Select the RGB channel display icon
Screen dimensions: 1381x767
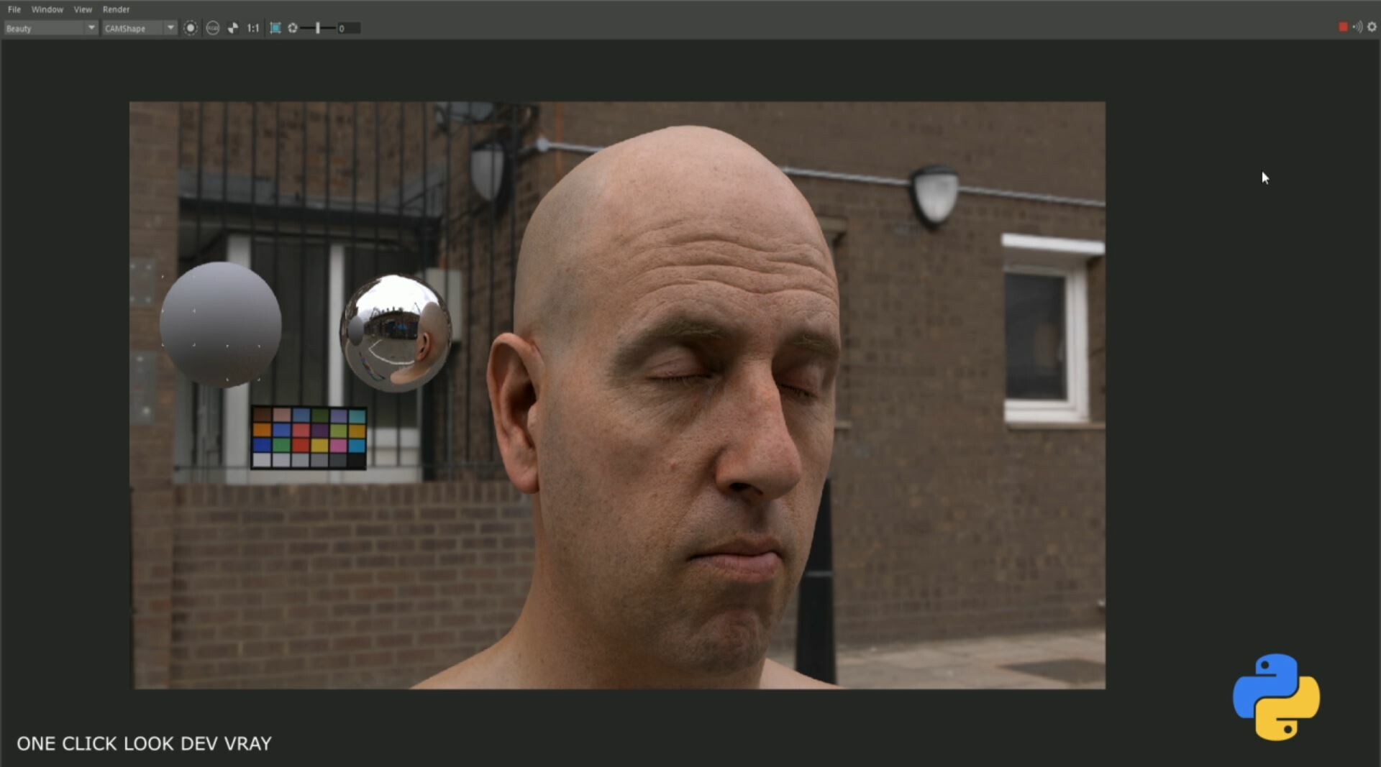pyautogui.click(x=213, y=28)
